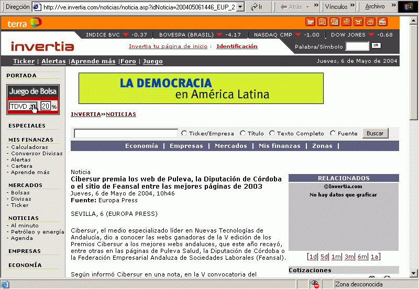419x289 pixels.
Task: Open the Terra mail envelope icon
Action: pyautogui.click(x=346, y=22)
